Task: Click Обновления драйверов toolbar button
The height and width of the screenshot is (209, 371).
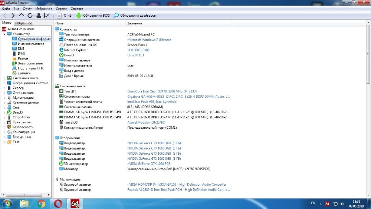Action: 135,16
